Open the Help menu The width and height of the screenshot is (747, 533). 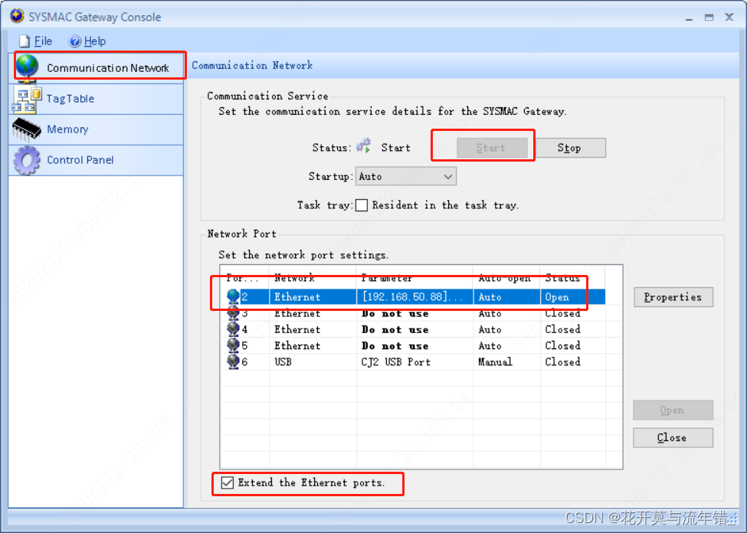[x=88, y=41]
